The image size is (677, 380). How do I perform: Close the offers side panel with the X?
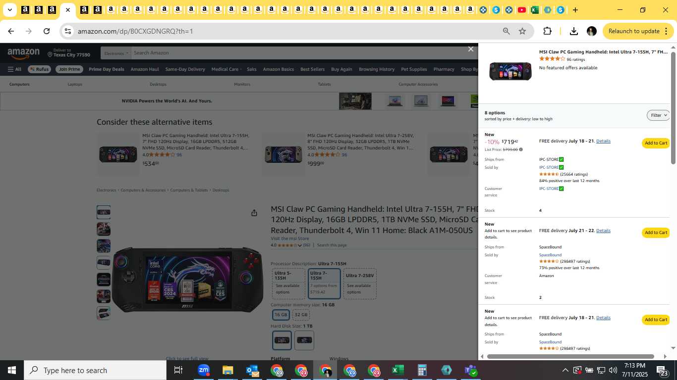(x=471, y=49)
